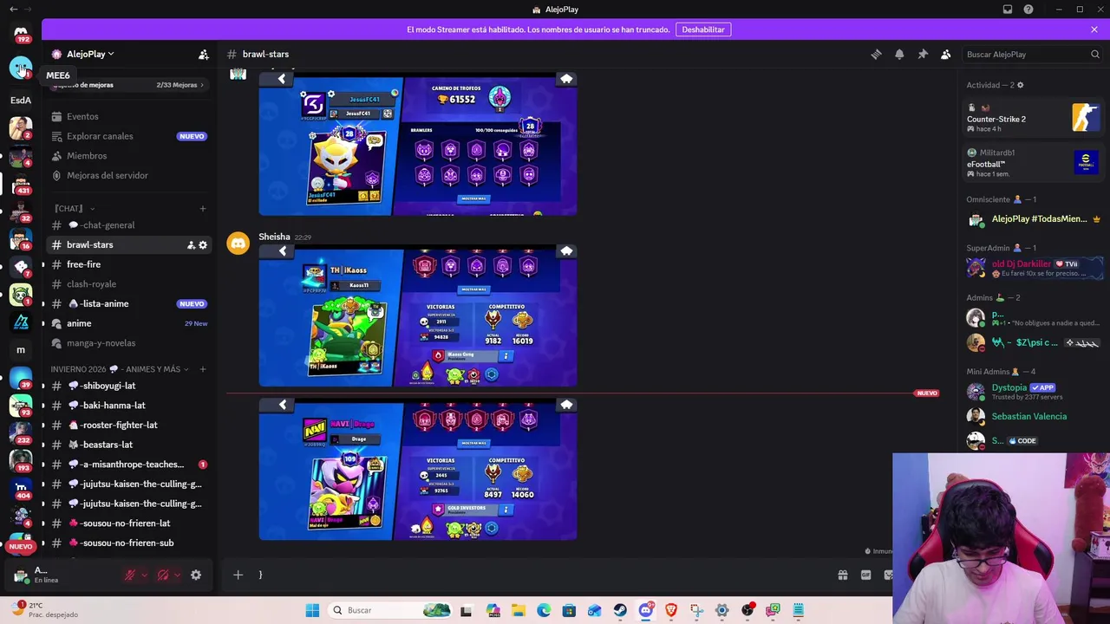Image resolution: width=1110 pixels, height=624 pixels.
Task: Create invite icon on brawl-stars channel
Action: point(191,245)
